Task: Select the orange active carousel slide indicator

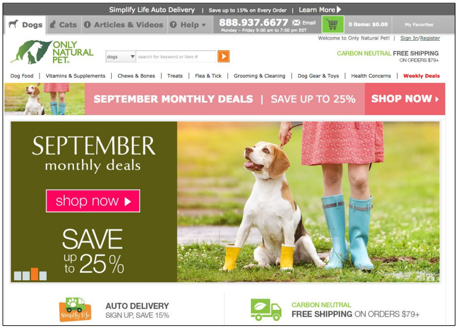Action: point(35,274)
